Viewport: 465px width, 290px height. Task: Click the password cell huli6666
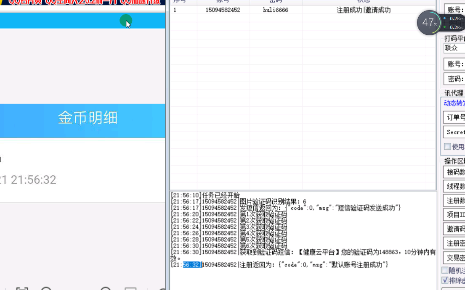(276, 10)
